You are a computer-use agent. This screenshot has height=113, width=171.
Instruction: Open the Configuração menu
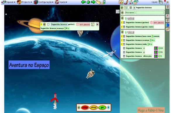click(44, 2)
